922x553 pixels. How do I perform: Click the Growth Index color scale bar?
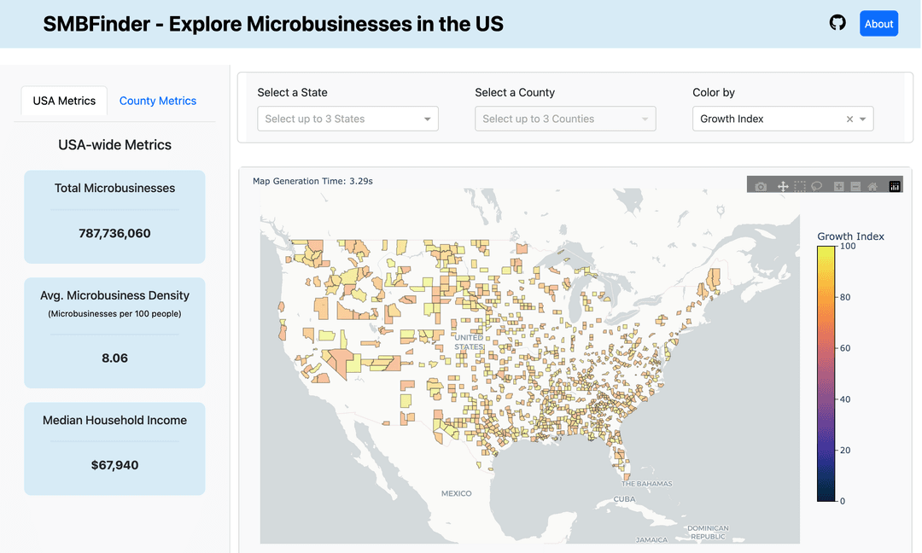pyautogui.click(x=826, y=373)
